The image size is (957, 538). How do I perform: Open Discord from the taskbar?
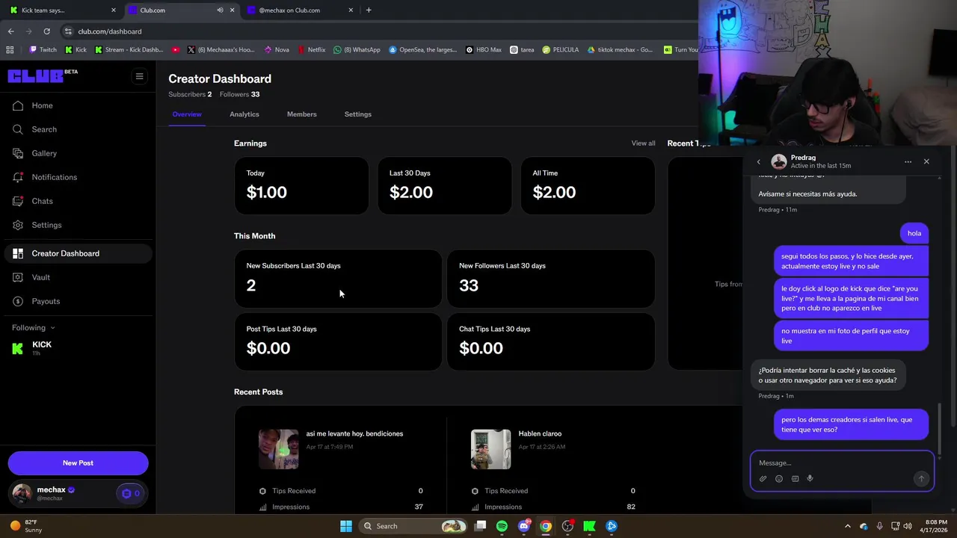pyautogui.click(x=524, y=526)
